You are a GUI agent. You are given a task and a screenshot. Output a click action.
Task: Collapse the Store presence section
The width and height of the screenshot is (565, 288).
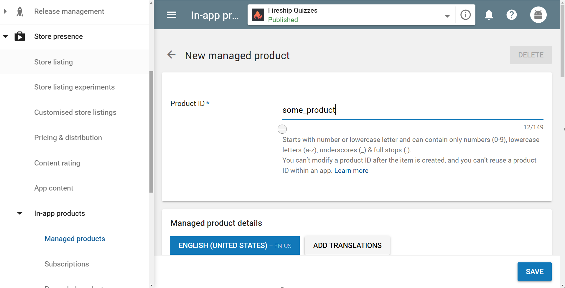5,36
